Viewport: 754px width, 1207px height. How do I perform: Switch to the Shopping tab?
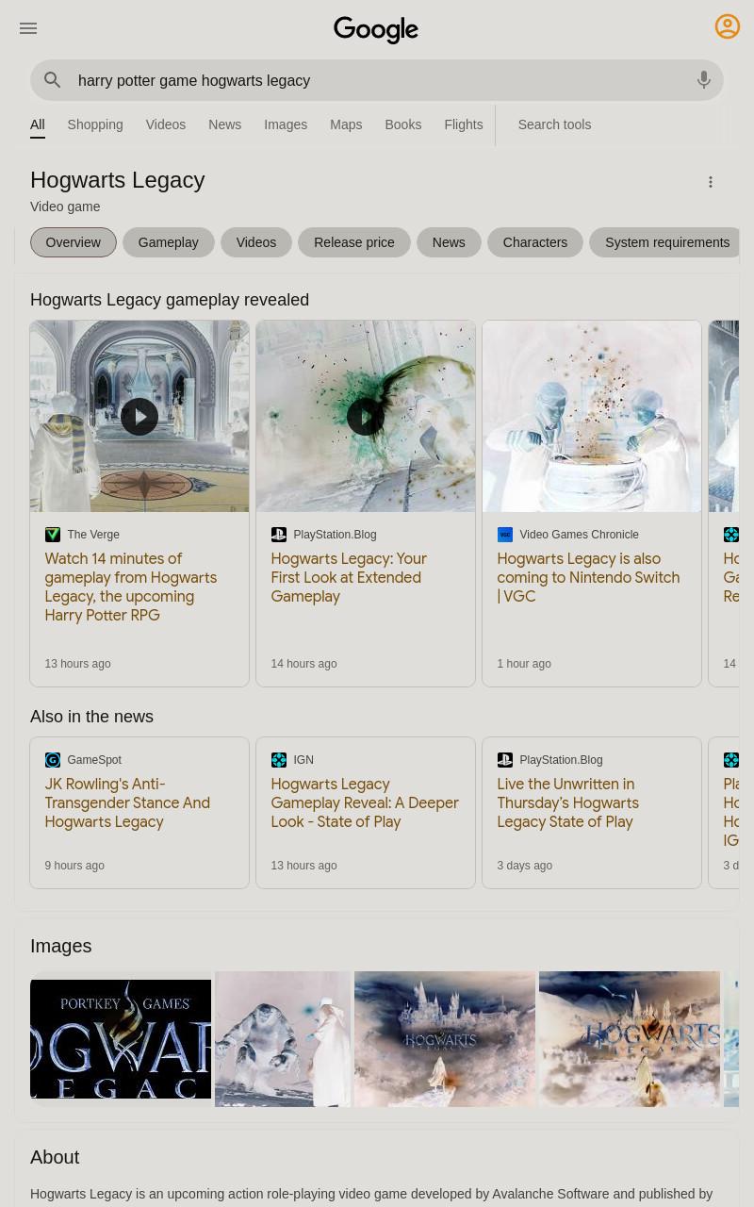coord(95,124)
